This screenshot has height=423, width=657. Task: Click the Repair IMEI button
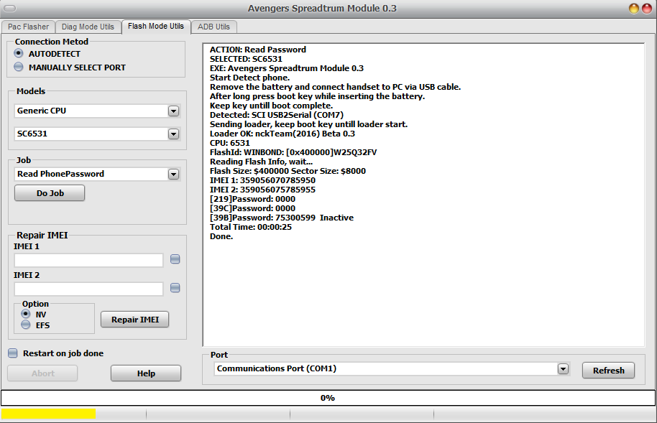tap(135, 320)
